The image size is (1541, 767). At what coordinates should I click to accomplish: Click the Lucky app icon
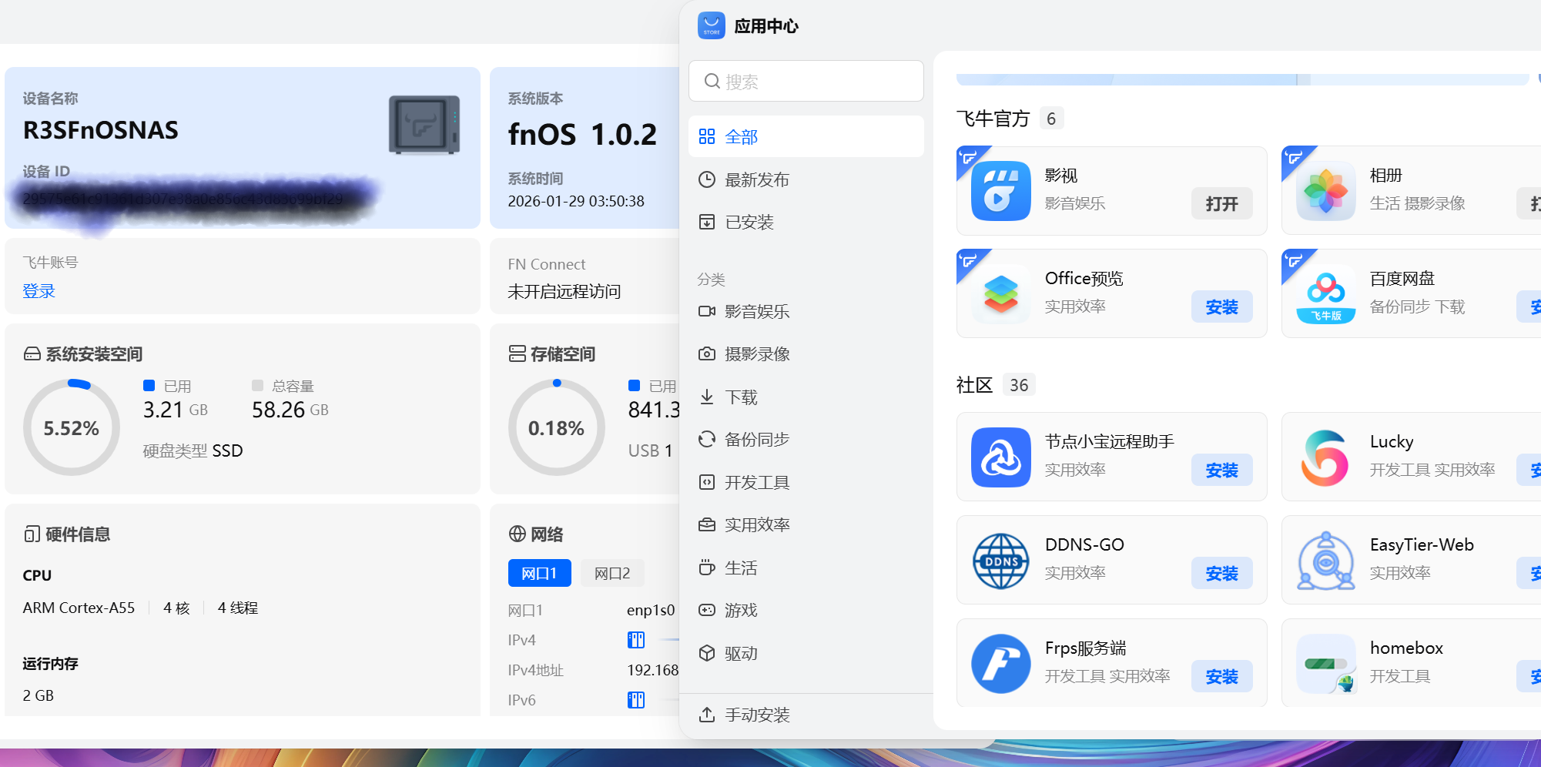point(1325,457)
